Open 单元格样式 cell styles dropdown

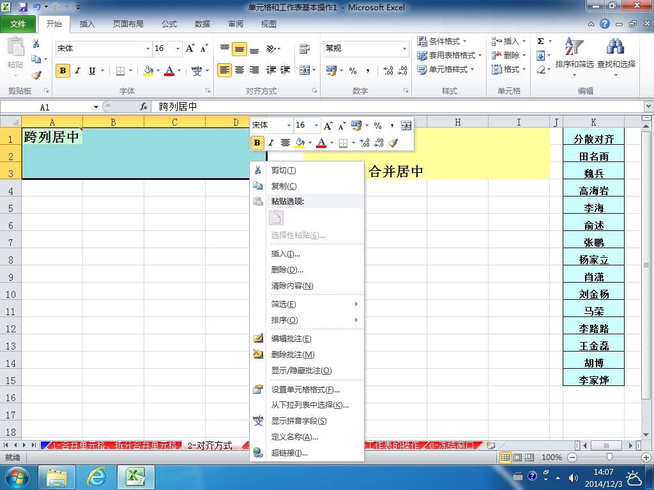[x=445, y=69]
